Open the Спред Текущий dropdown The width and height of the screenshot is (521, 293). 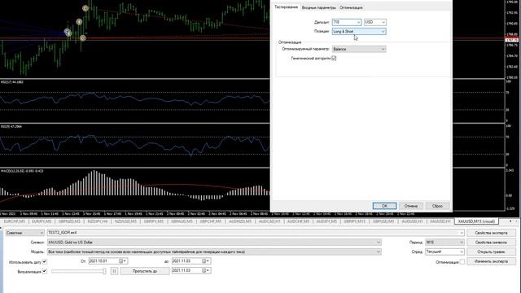tap(444, 251)
